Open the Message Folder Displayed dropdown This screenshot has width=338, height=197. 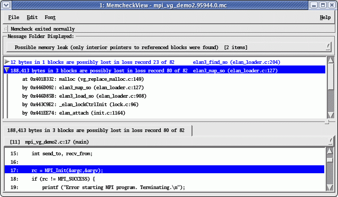169,47
